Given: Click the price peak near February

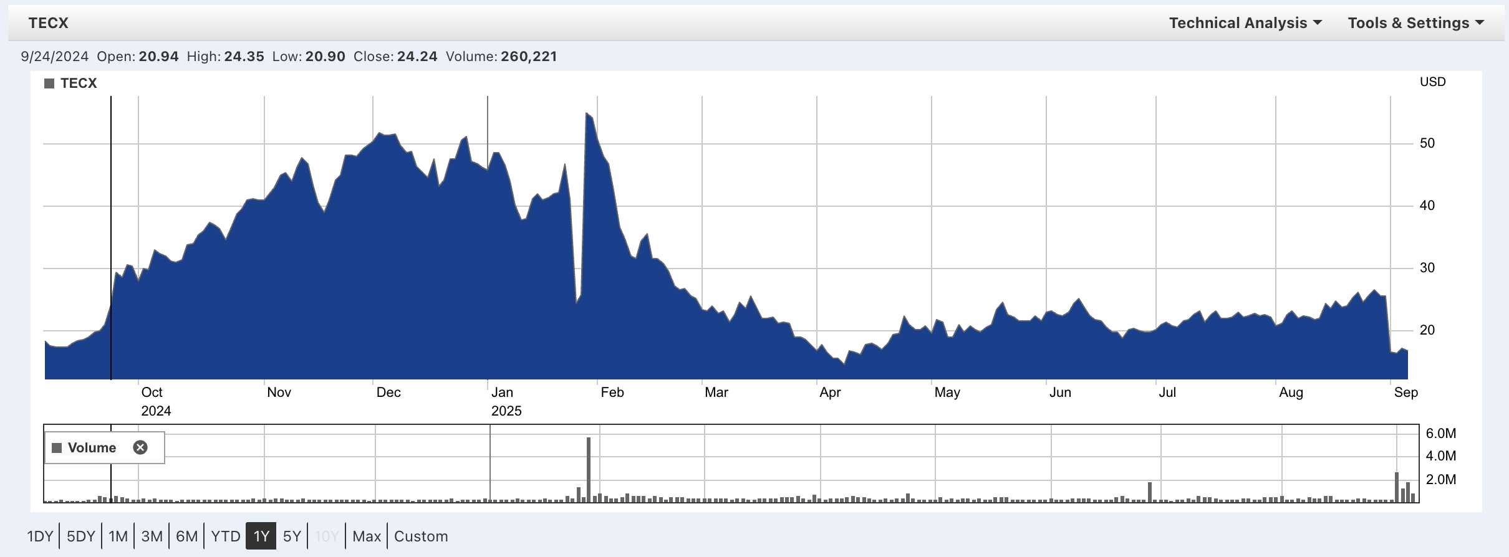Looking at the screenshot, I should tap(587, 115).
